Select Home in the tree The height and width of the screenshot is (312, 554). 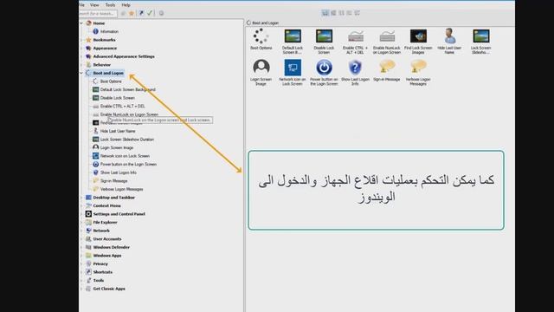click(x=99, y=23)
